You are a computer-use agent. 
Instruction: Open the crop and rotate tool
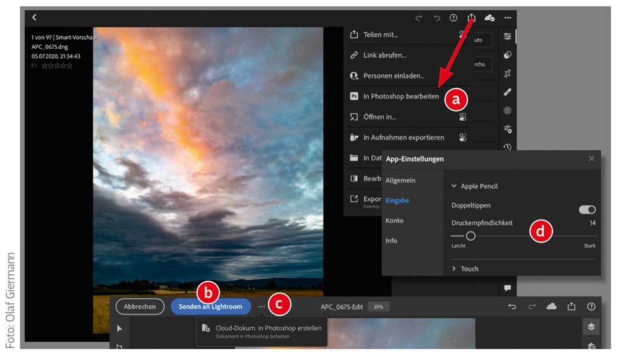(508, 74)
